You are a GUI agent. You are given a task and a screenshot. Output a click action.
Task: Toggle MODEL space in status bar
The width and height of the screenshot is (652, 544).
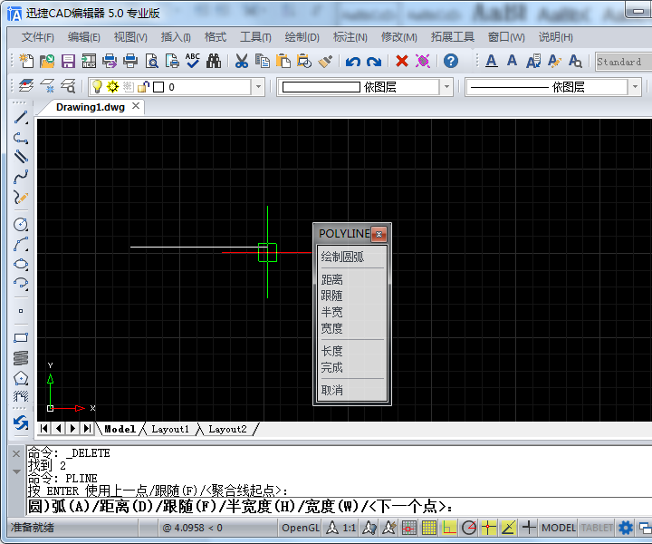(x=559, y=528)
